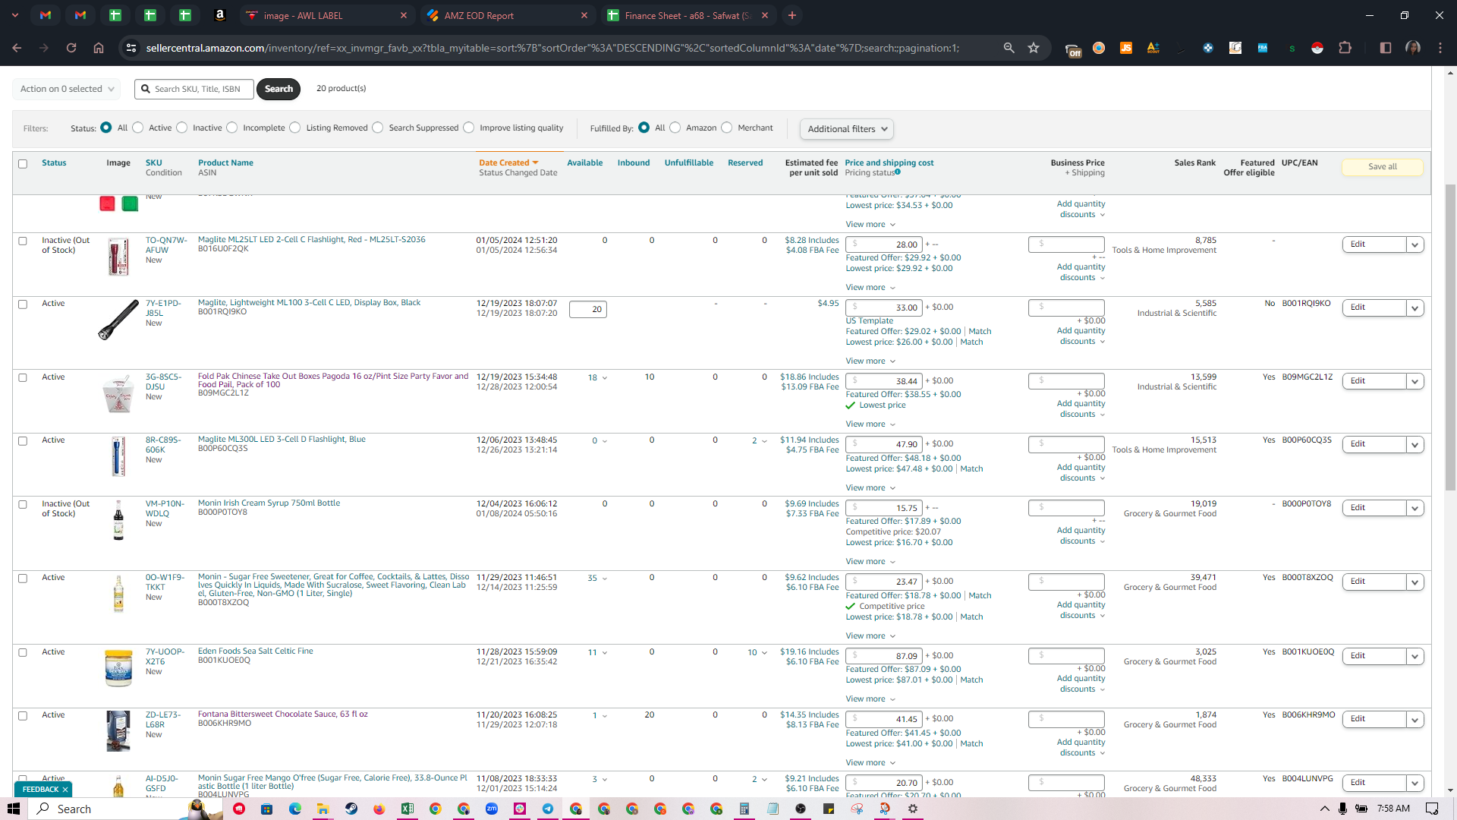Go to the browser home page
This screenshot has height=820, width=1457.
pyautogui.click(x=99, y=48)
